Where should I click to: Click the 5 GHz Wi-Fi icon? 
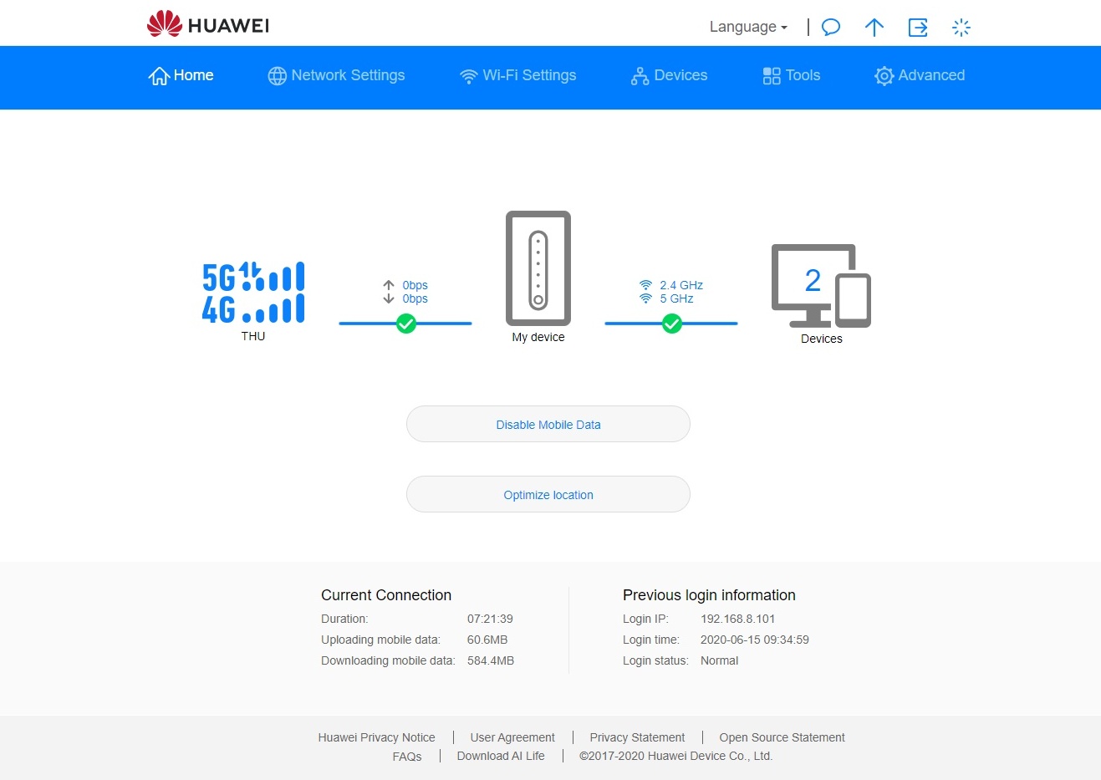click(x=645, y=298)
